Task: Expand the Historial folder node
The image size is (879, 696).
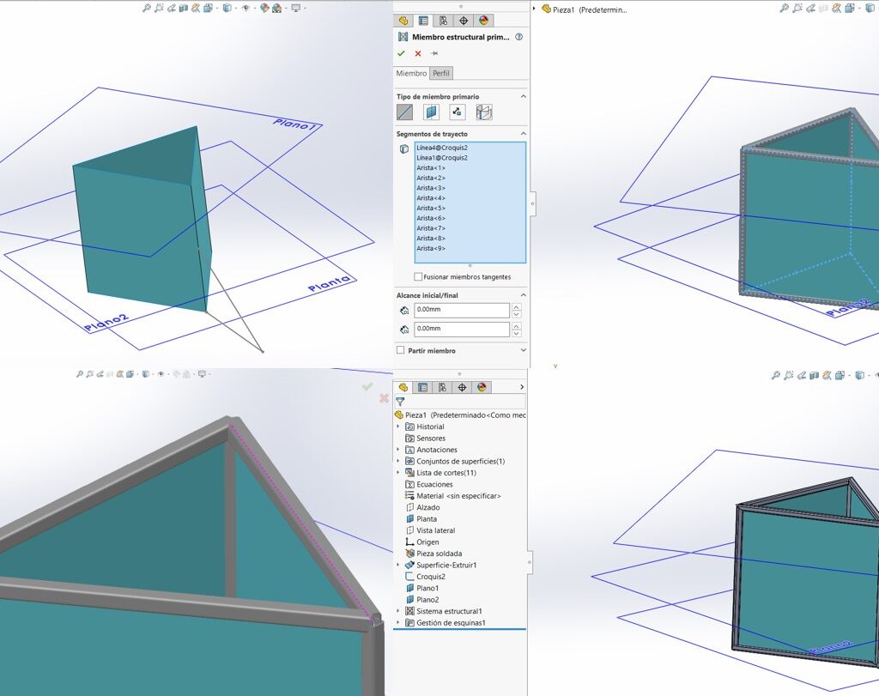Action: point(398,427)
